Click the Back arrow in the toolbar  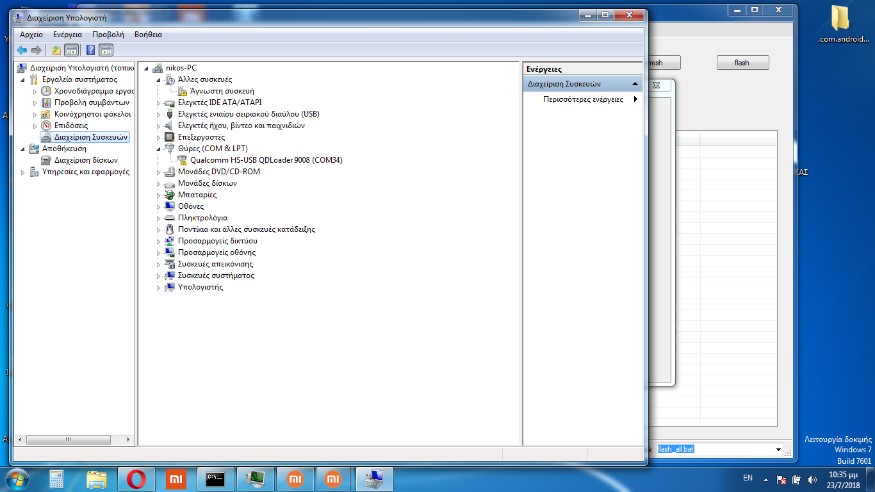point(22,50)
